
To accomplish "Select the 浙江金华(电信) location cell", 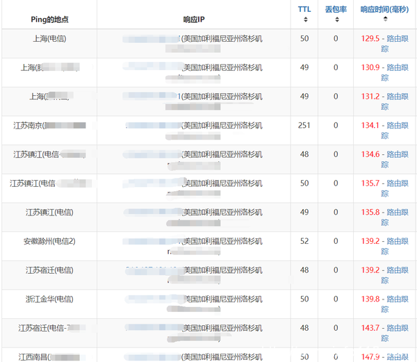I will [49, 299].
